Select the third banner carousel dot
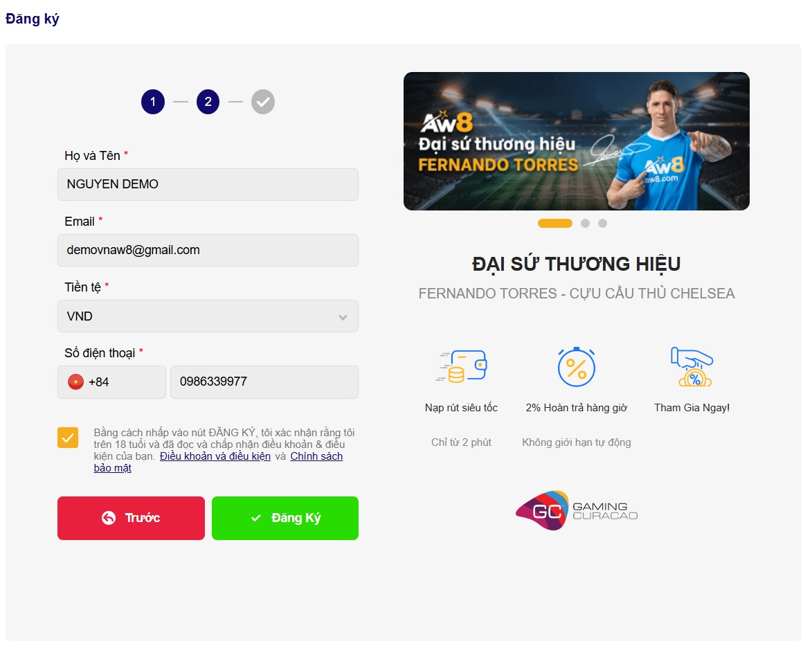Image resolution: width=812 pixels, height=646 pixels. [x=602, y=223]
